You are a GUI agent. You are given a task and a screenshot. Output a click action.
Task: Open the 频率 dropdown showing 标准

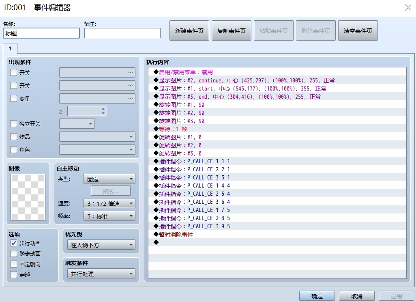coord(109,216)
